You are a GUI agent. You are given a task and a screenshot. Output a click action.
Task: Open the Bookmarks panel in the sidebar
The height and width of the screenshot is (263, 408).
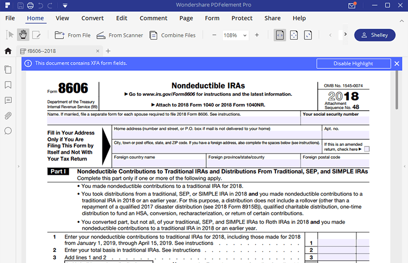(x=8, y=85)
